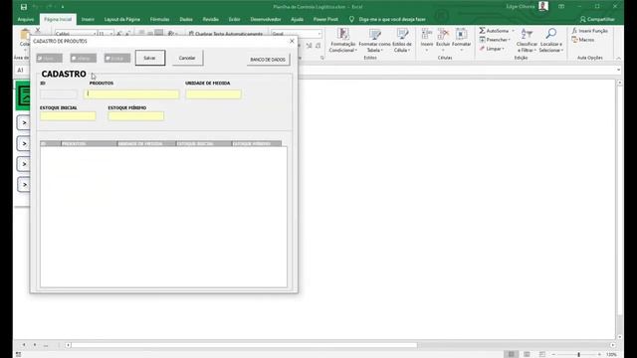Click the horizontal worksheet scrollbar
The height and width of the screenshot is (358, 637).
(244, 345)
